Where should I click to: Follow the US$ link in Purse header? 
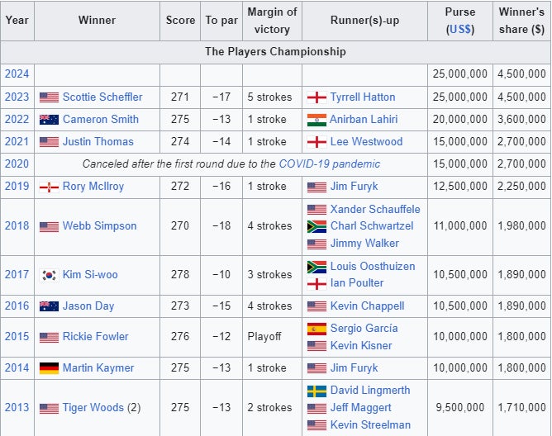459,29
